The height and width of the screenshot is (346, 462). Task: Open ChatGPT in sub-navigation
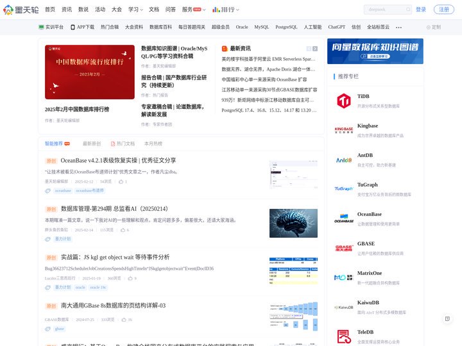336,27
